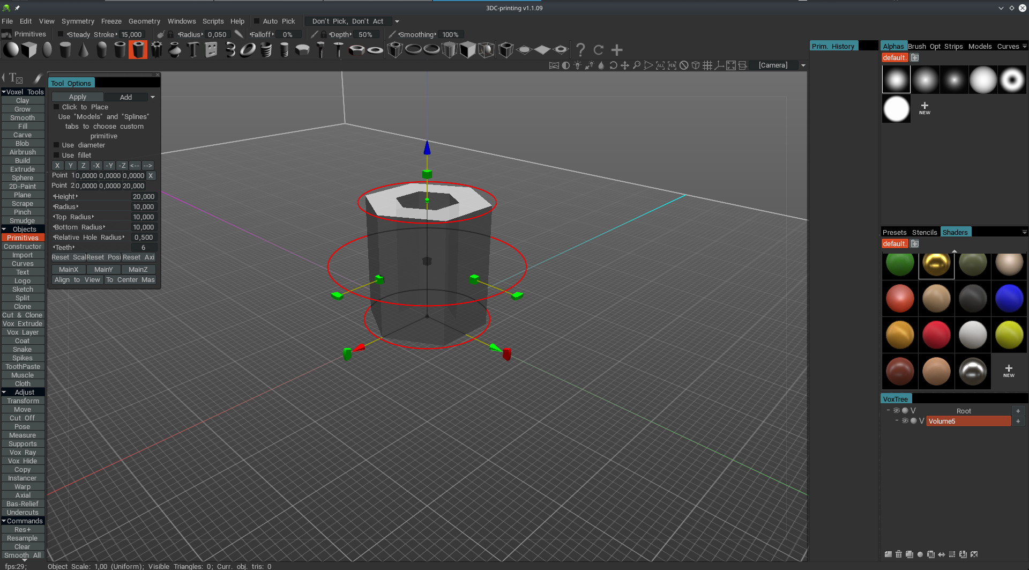Click the Teeth value field
The height and width of the screenshot is (570, 1029).
(144, 248)
